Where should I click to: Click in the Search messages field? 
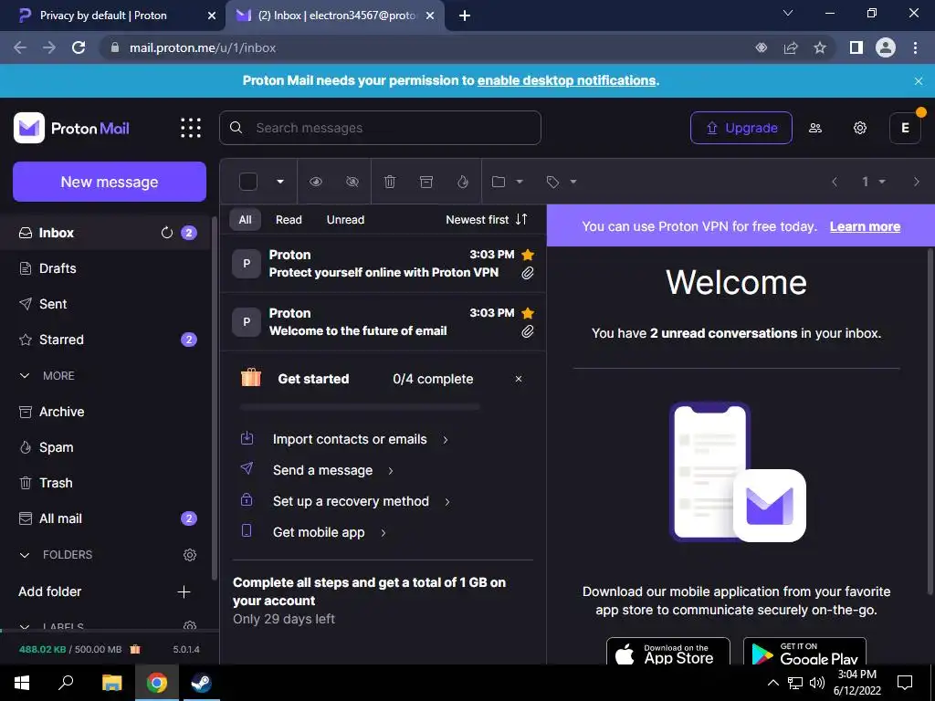pyautogui.click(x=381, y=128)
